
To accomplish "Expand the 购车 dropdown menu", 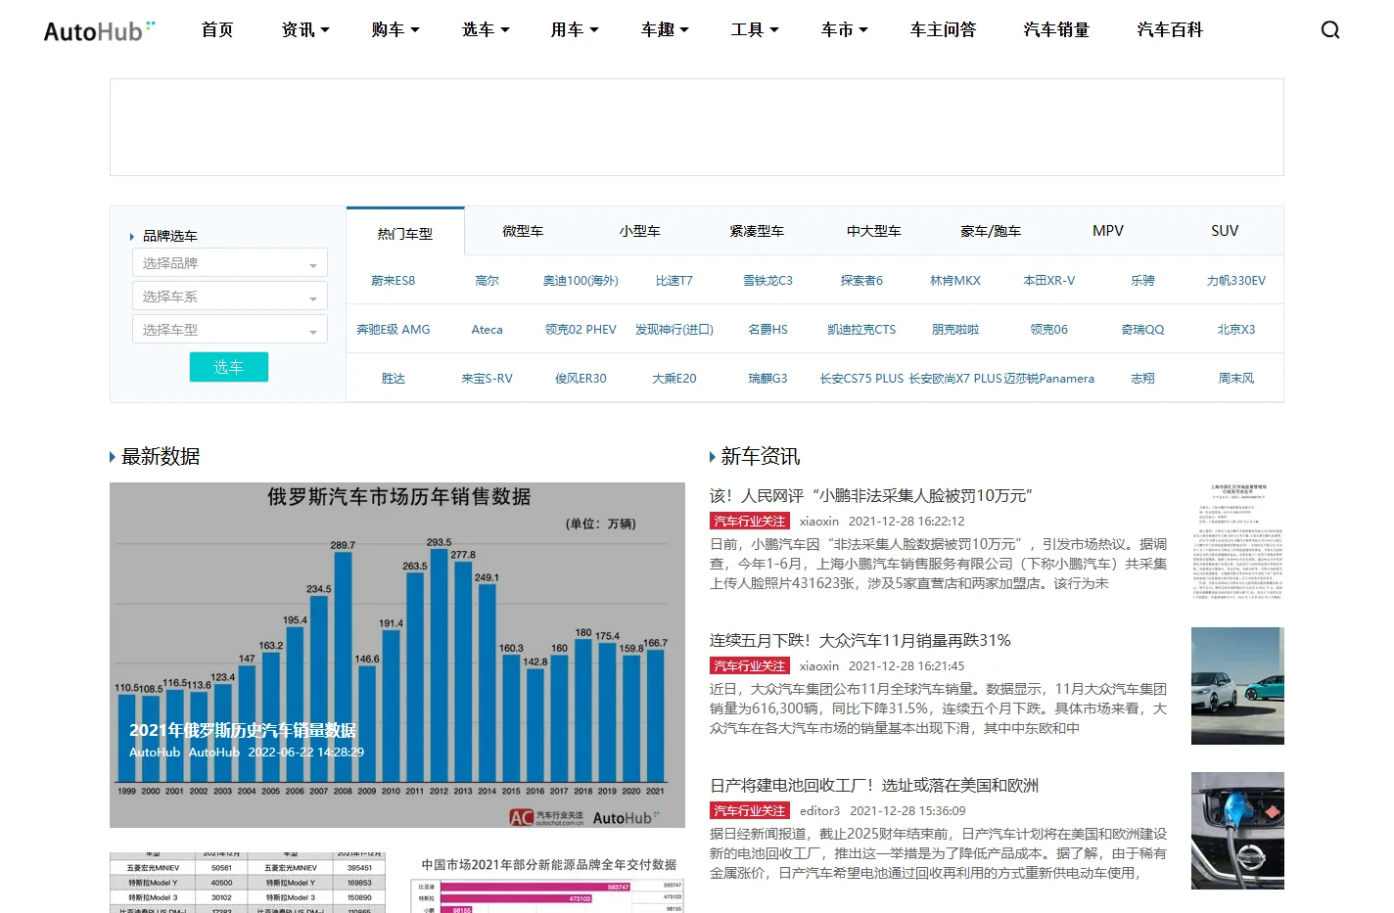I will coord(395,30).
